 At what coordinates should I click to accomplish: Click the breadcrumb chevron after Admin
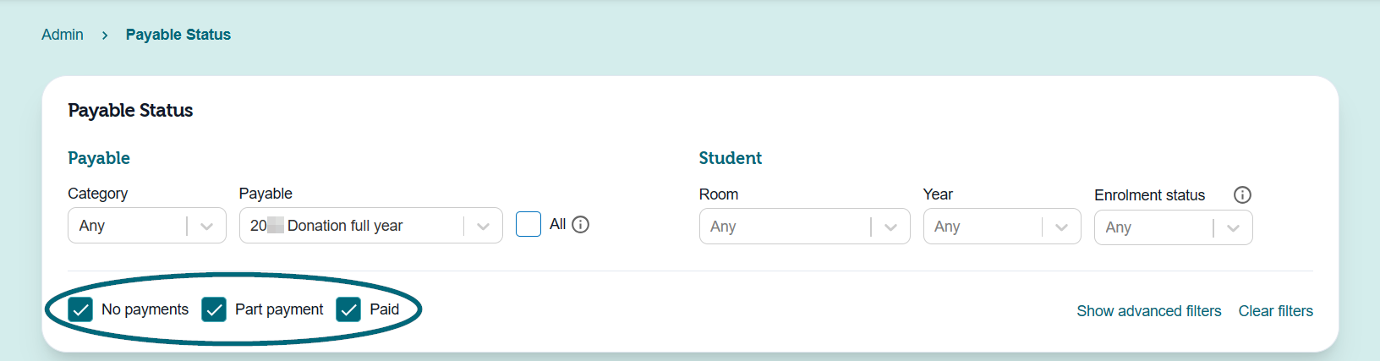pyautogui.click(x=105, y=35)
